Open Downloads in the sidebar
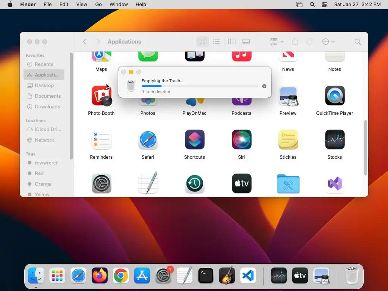Screen dimensions: 388x291 [44, 106]
